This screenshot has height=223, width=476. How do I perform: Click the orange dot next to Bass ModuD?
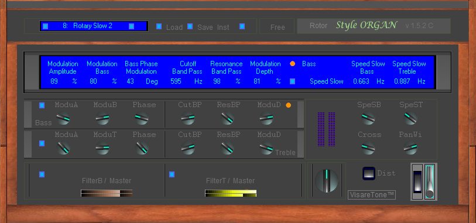(x=289, y=105)
